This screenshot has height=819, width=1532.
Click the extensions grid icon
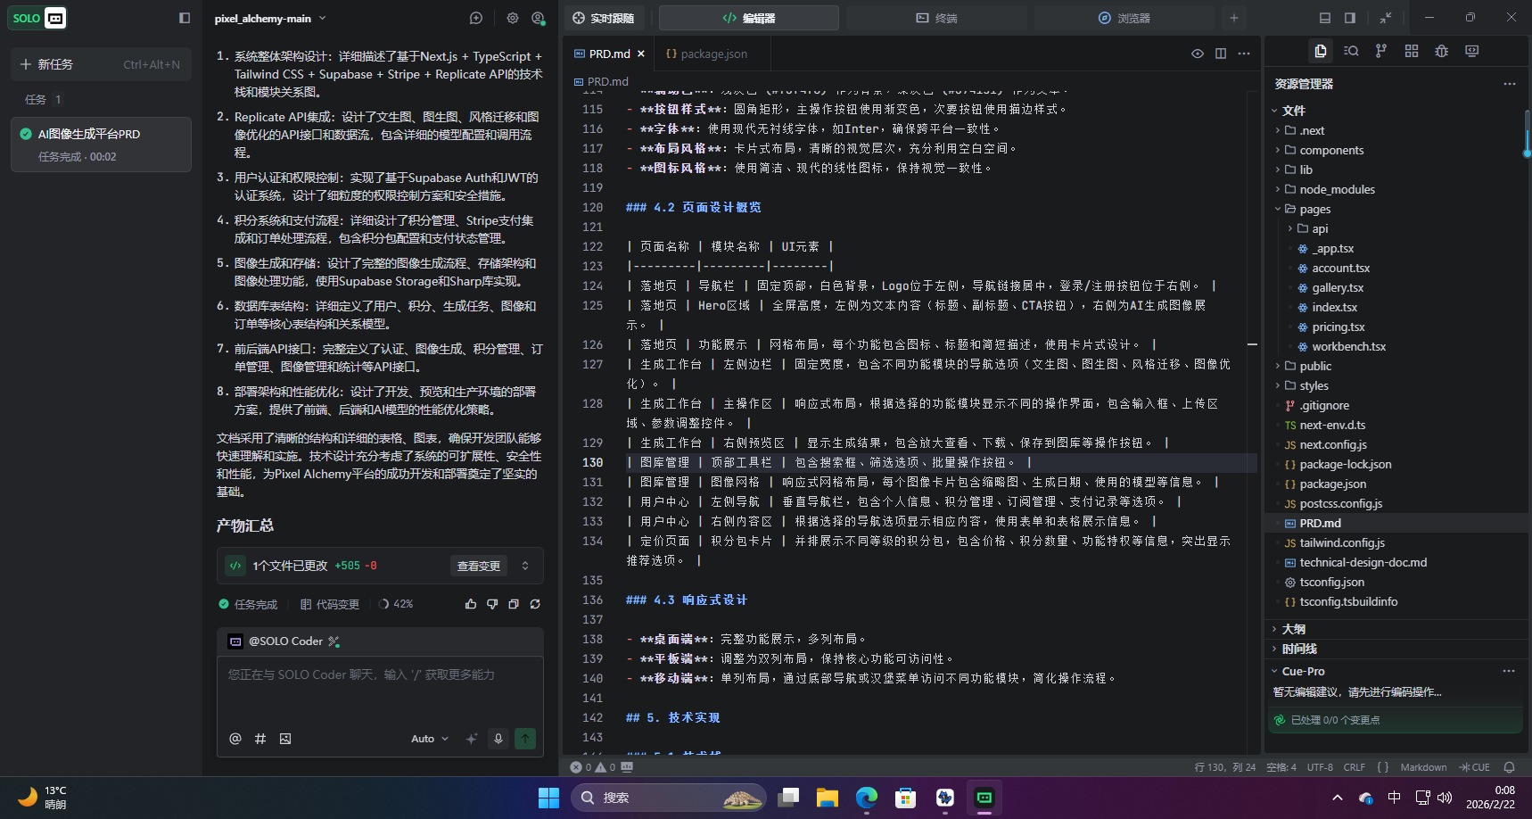pyautogui.click(x=1411, y=51)
